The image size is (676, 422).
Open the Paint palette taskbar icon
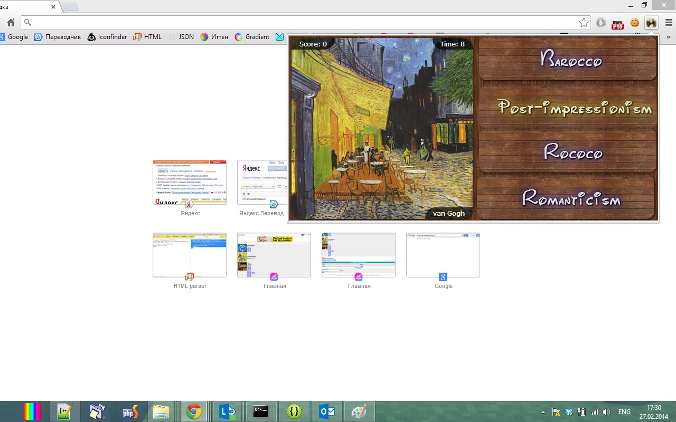click(x=359, y=411)
